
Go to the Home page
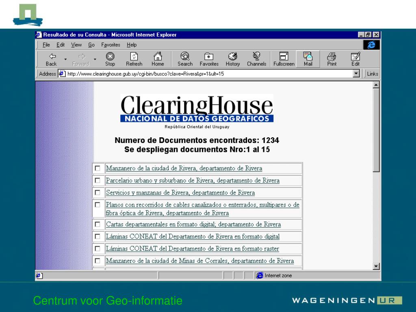click(158, 59)
